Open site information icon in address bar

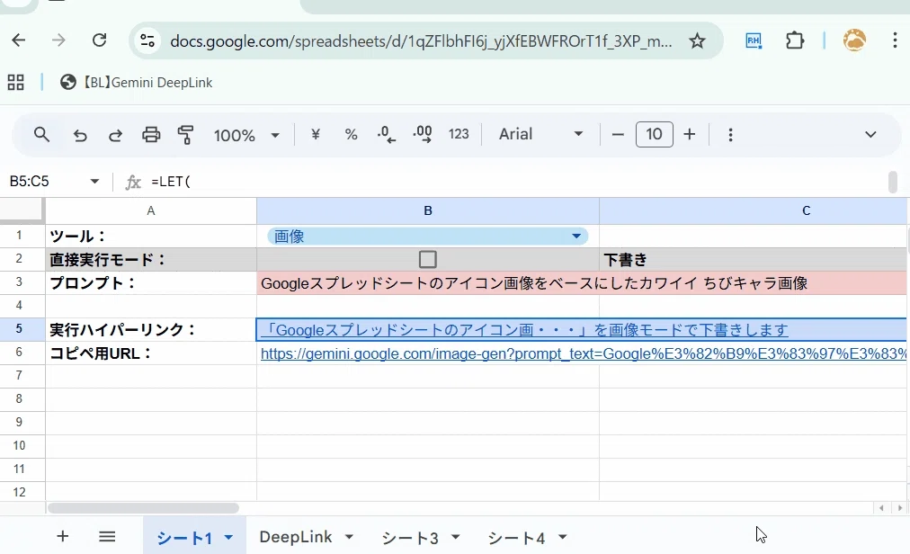coord(147,40)
